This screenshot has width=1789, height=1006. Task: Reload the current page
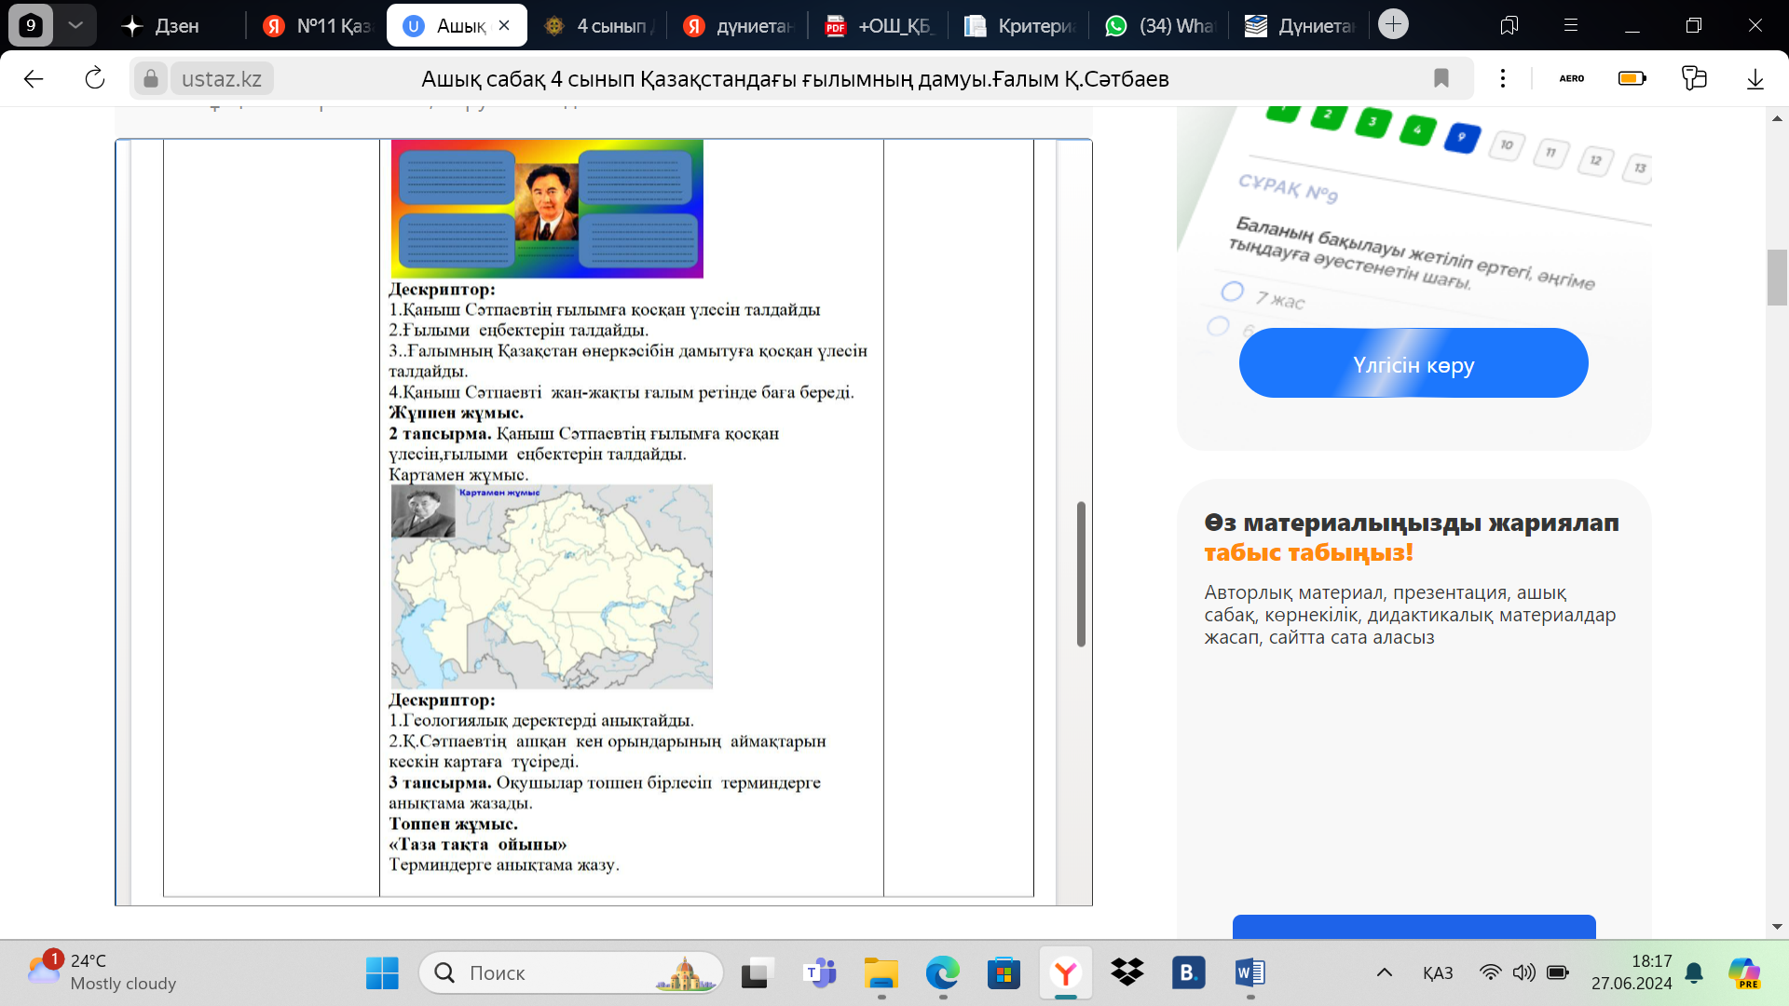point(94,79)
